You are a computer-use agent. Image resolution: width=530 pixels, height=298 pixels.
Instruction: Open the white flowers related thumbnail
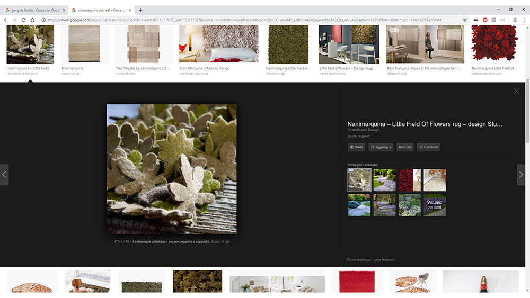point(409,205)
